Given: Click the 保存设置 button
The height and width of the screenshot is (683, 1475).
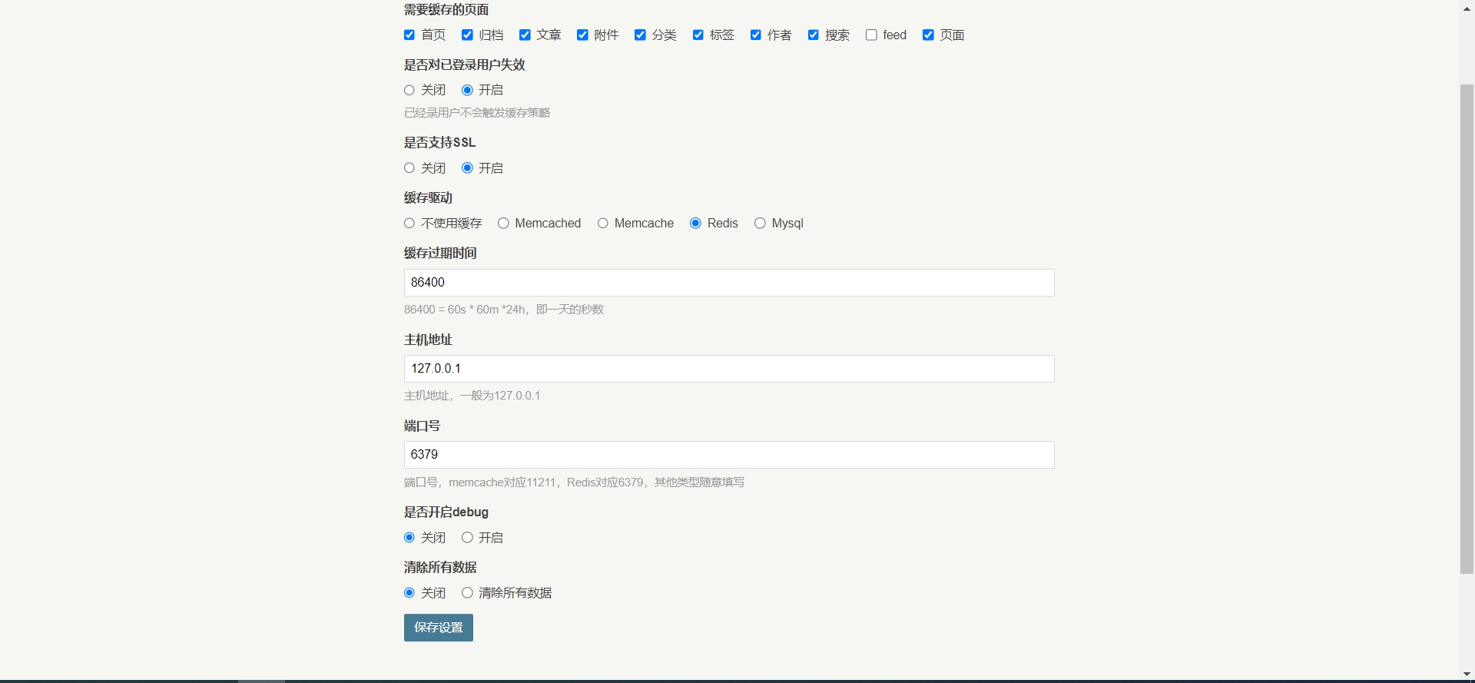Looking at the screenshot, I should coord(438,628).
